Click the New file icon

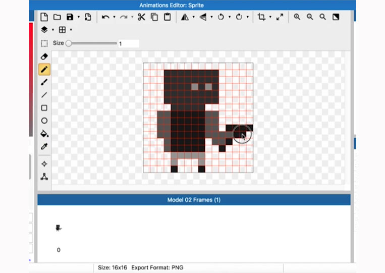pos(44,17)
